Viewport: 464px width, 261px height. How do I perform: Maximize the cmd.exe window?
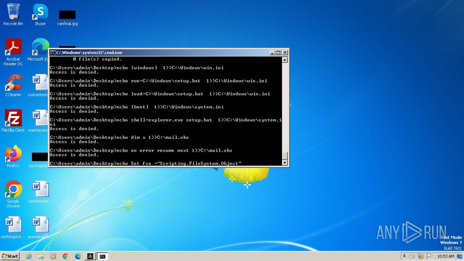click(278, 53)
